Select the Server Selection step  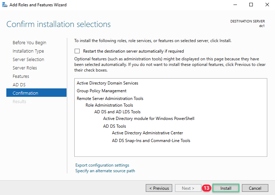coord(28,60)
